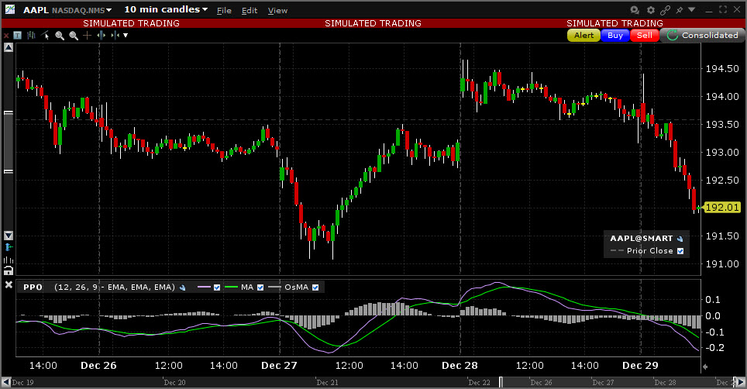Click the compress horizontal bar spacing icon
747x389 pixels.
(115, 35)
